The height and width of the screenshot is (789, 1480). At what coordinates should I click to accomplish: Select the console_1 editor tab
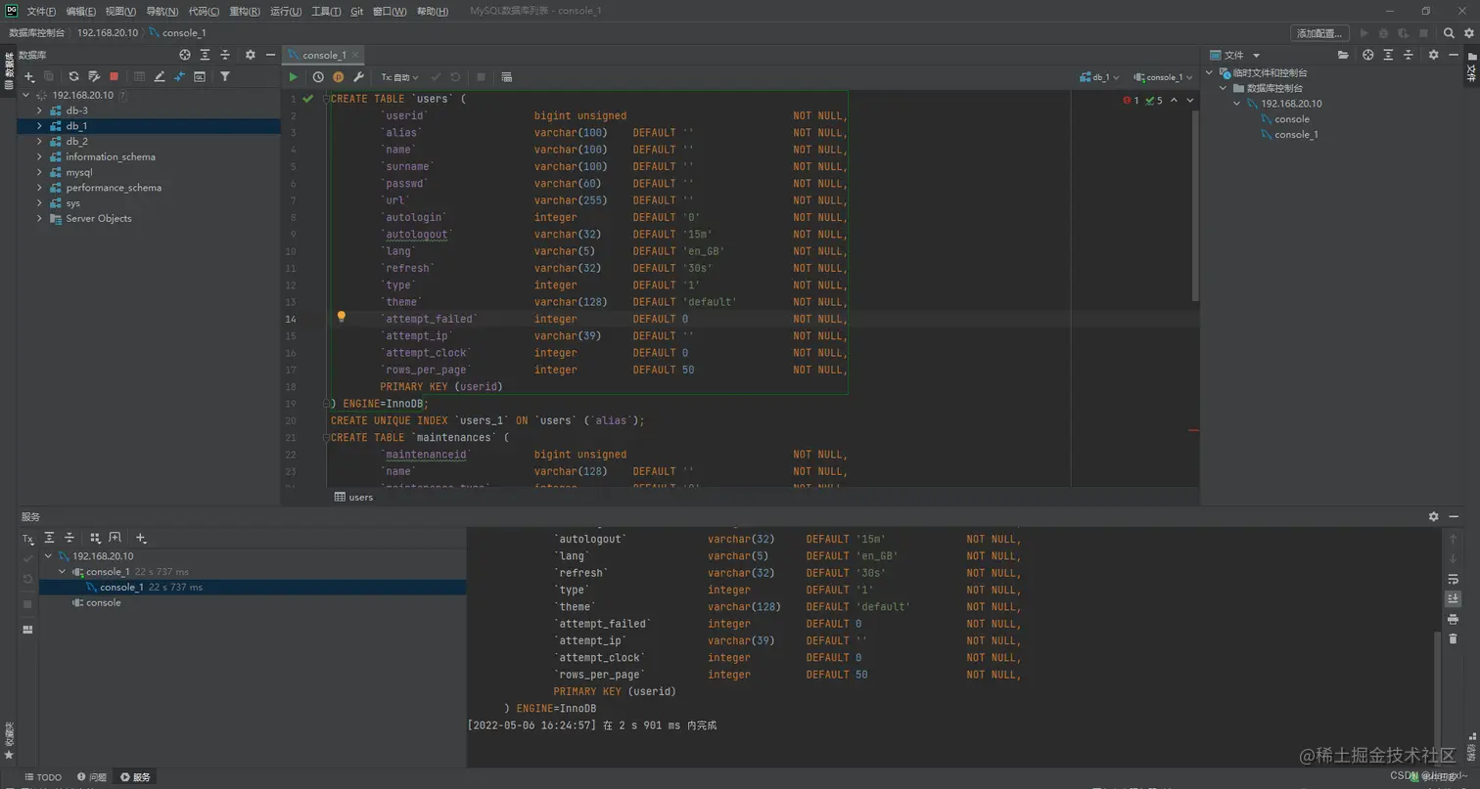click(324, 55)
